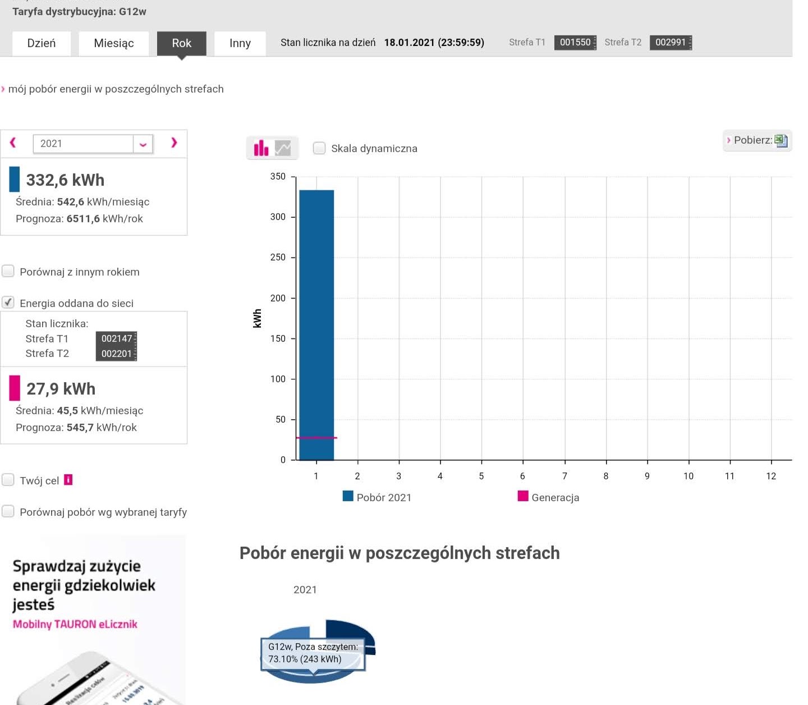Enable the Twój cel checkbox
The height and width of the screenshot is (705, 808).
(x=8, y=480)
